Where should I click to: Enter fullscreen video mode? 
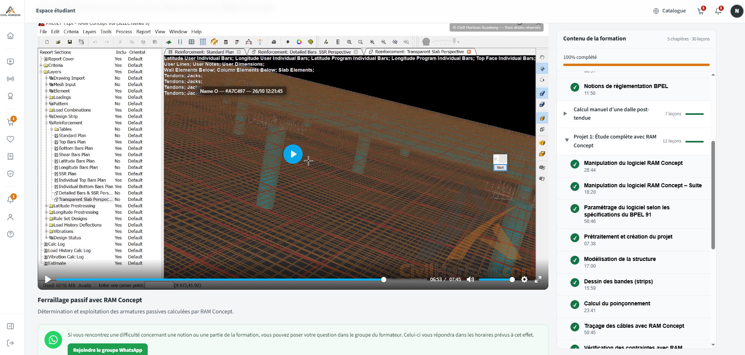(x=538, y=279)
